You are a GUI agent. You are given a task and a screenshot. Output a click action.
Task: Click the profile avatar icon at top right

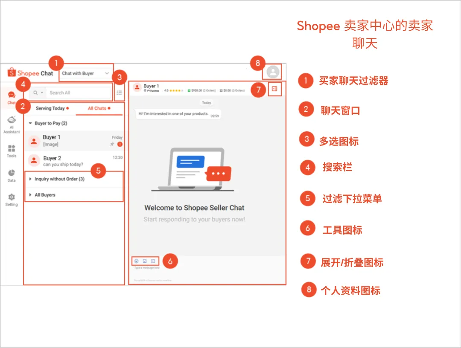[272, 72]
